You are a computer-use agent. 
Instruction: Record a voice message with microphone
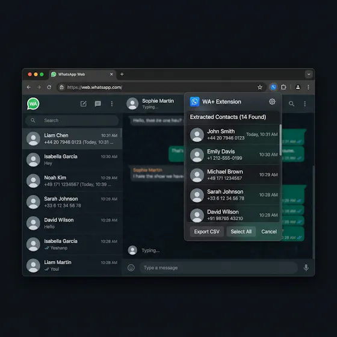coord(306,268)
